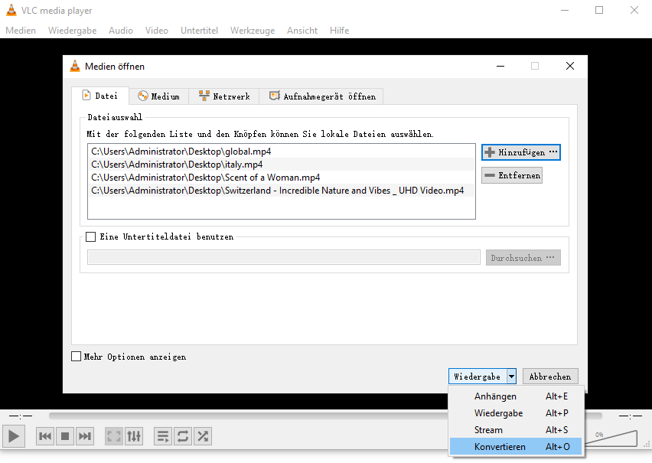
Task: Check the 'Mehr Optionen anzeigen' option
Action: pyautogui.click(x=76, y=356)
